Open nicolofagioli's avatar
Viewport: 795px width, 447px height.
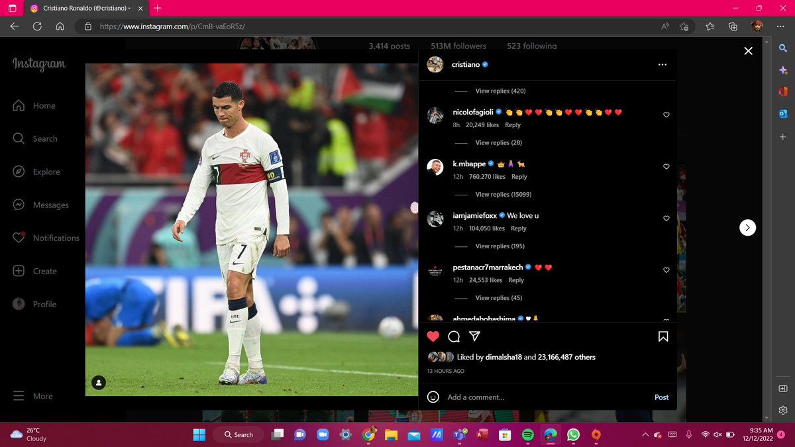[x=435, y=115]
